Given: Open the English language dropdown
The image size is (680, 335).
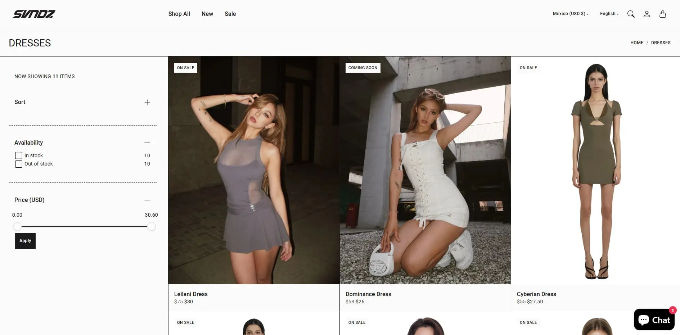Looking at the screenshot, I should point(609,14).
